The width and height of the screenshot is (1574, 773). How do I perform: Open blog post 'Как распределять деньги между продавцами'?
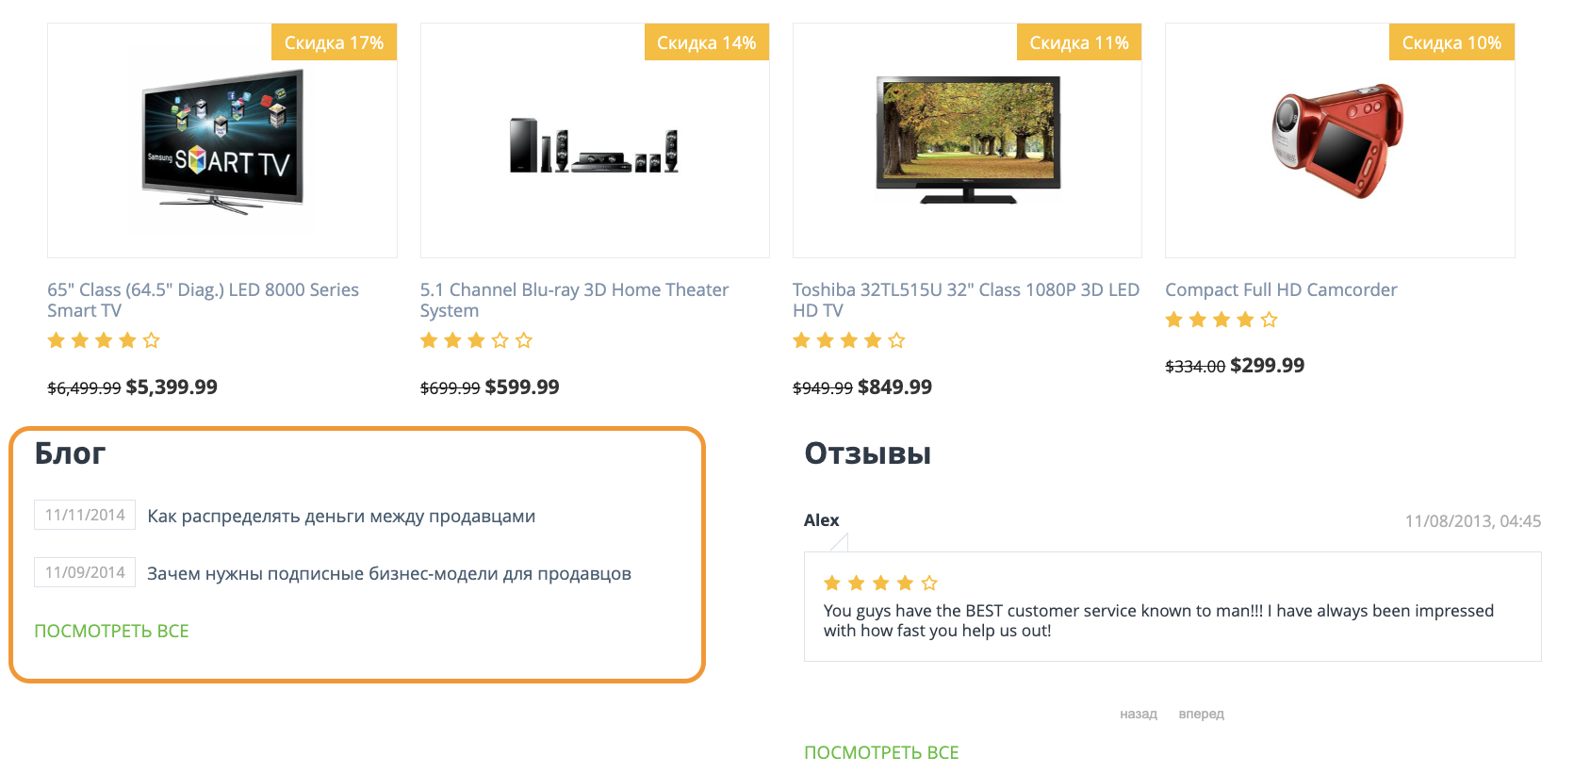341,517
